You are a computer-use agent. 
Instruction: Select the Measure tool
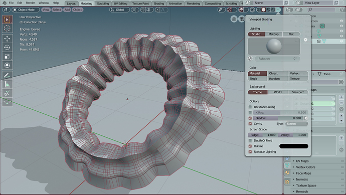[8, 85]
